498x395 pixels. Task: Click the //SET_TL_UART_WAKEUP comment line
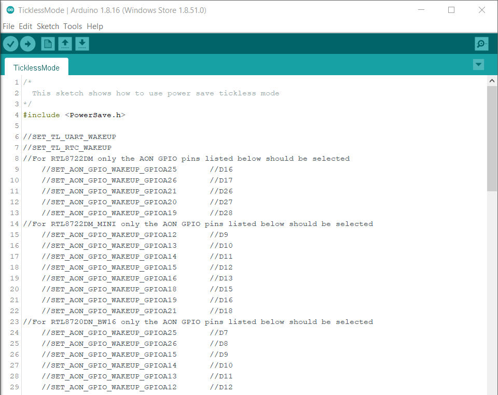coord(70,137)
